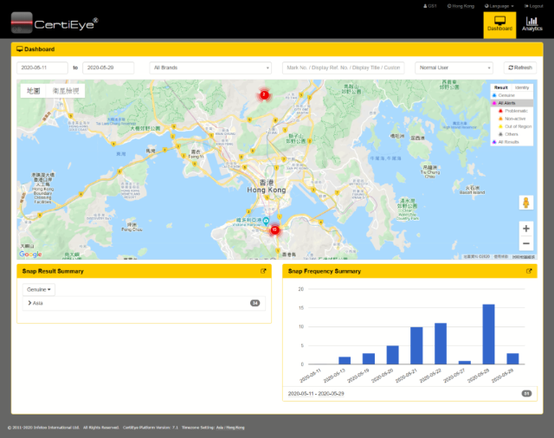The width and height of the screenshot is (554, 438).
Task: Zoom in on the map
Action: [525, 229]
